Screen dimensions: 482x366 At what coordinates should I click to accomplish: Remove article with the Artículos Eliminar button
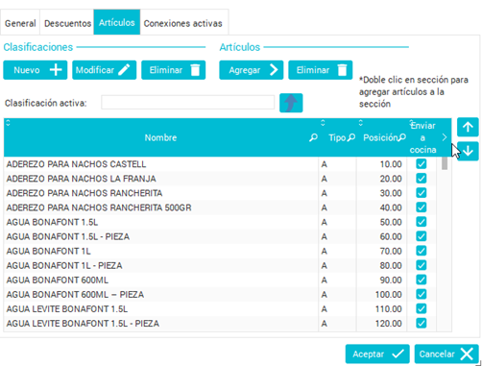coord(320,70)
